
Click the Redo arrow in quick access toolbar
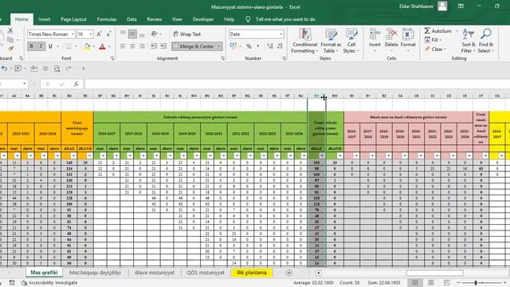[x=68, y=69]
